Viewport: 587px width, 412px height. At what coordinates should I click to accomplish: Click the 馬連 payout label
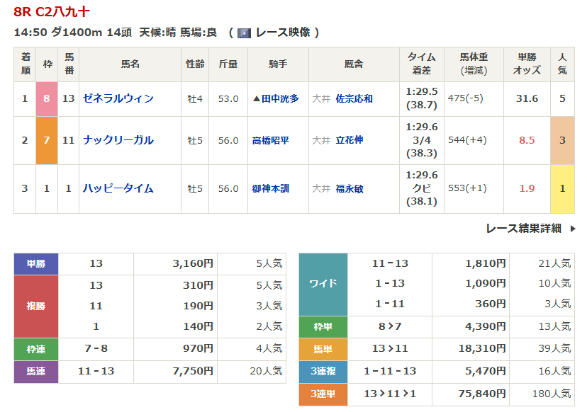(x=35, y=371)
